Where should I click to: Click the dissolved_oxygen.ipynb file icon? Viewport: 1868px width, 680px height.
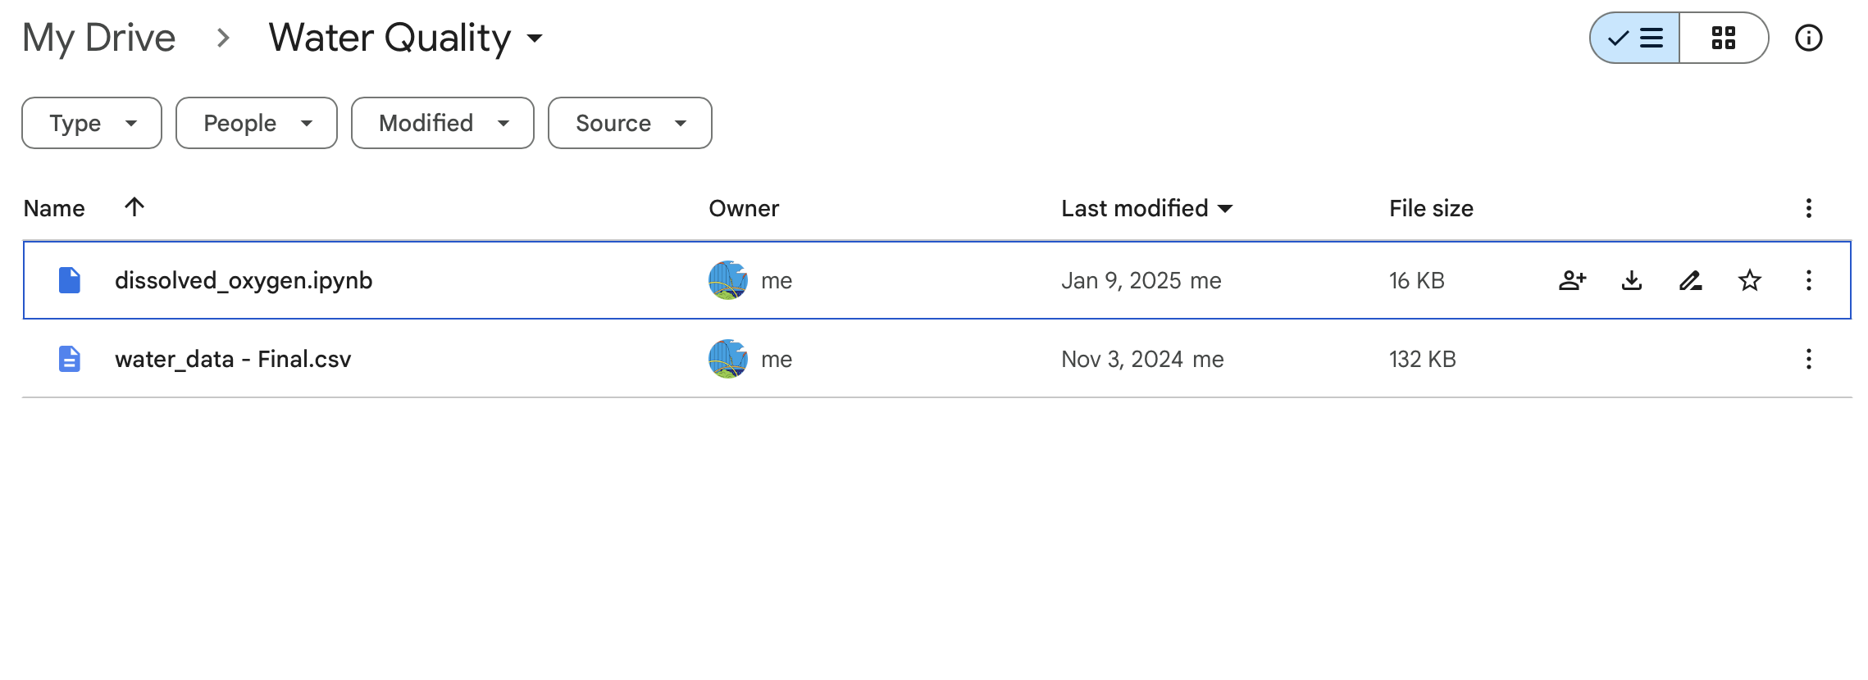pos(70,280)
